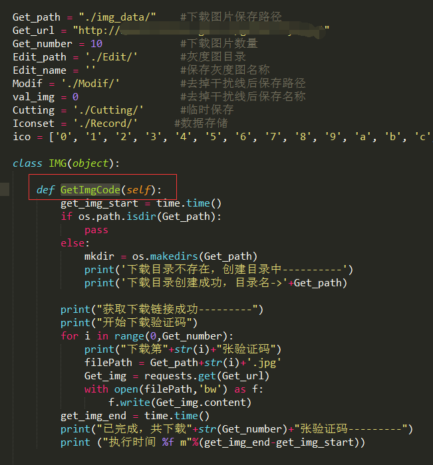Click the 'bw' file mode string
433x465 pixels.
pyautogui.click(x=210, y=389)
